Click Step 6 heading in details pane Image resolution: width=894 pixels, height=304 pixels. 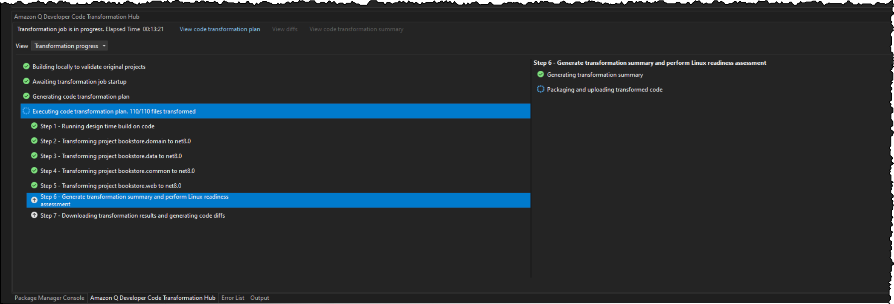coord(649,63)
